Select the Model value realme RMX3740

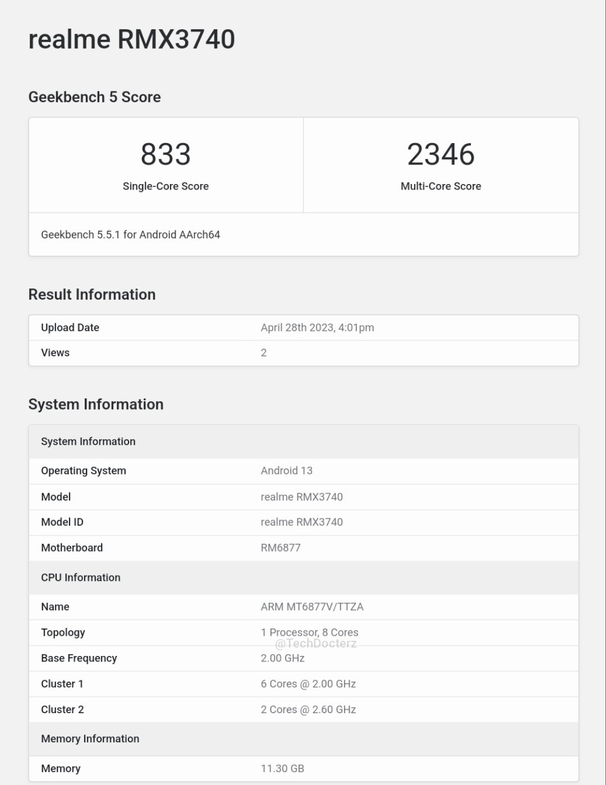(301, 497)
